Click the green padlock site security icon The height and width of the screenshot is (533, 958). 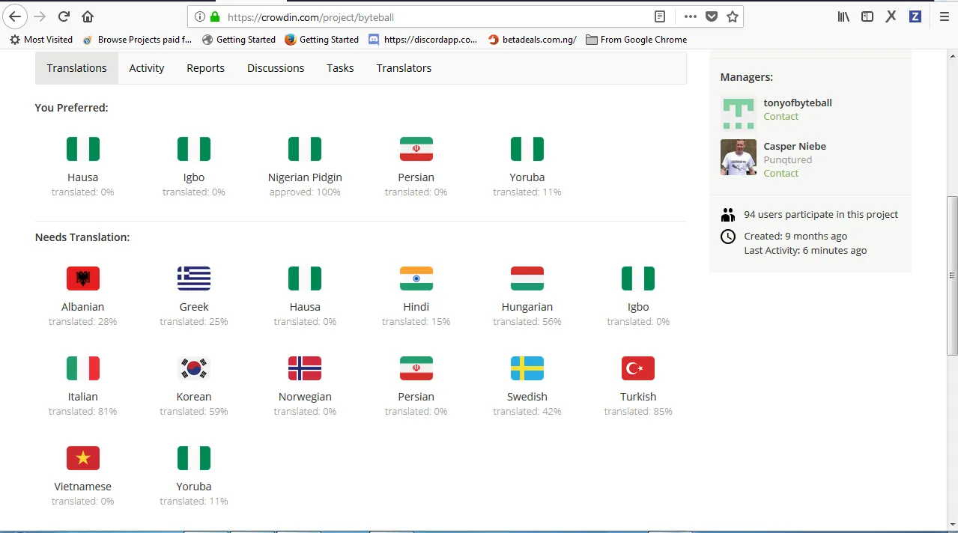point(215,16)
